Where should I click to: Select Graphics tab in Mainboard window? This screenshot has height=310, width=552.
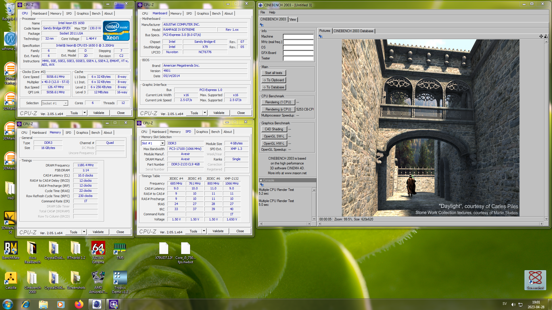[x=203, y=13]
